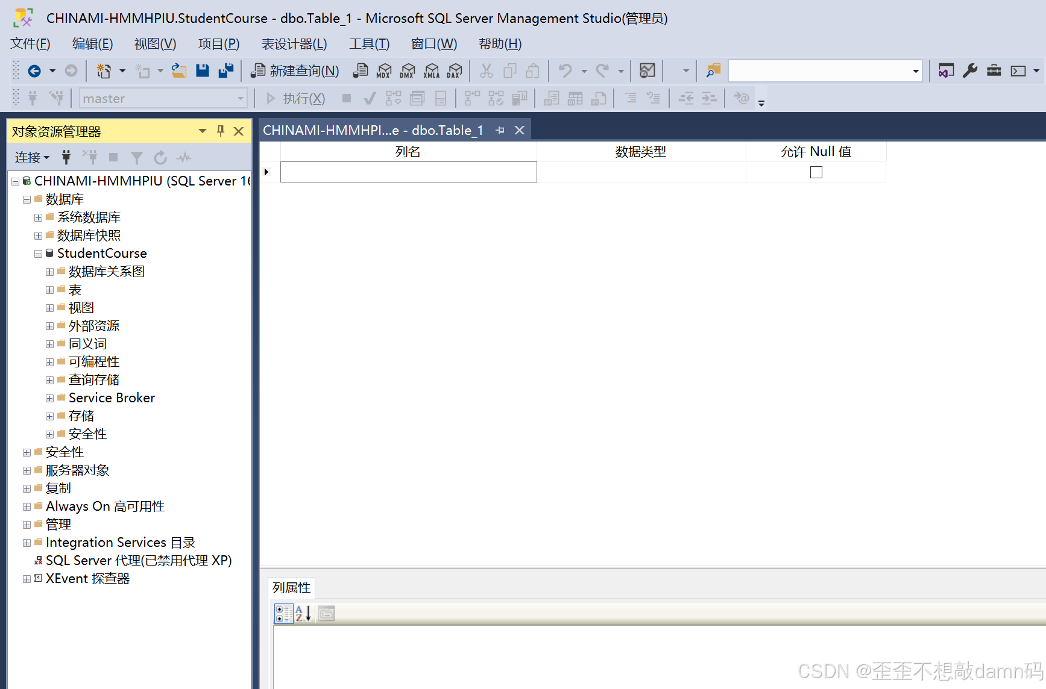
Task: Select the Always On 高可用性 item
Action: click(x=105, y=507)
